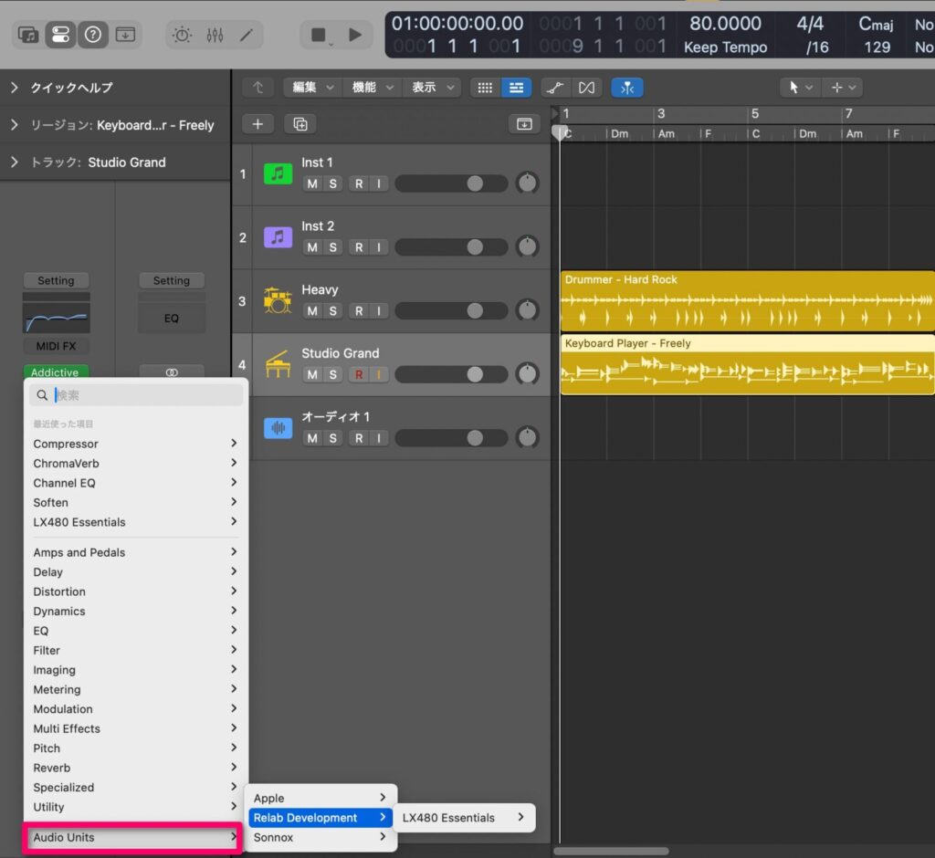Open the Smart Controls icon
Screen dimensions: 935x858
click(182, 36)
